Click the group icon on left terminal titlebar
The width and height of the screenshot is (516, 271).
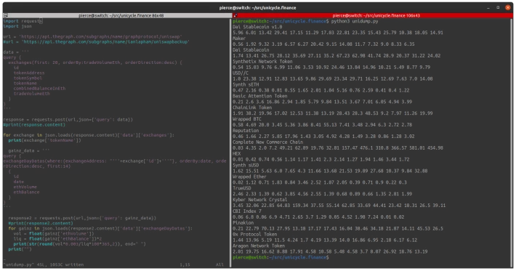(6, 15)
